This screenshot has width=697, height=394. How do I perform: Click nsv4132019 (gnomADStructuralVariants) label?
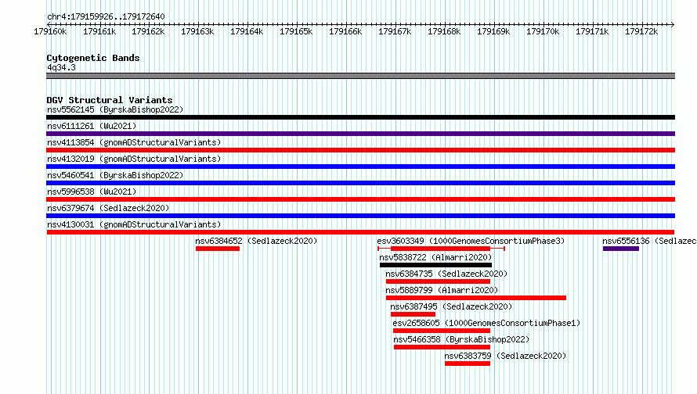point(134,159)
